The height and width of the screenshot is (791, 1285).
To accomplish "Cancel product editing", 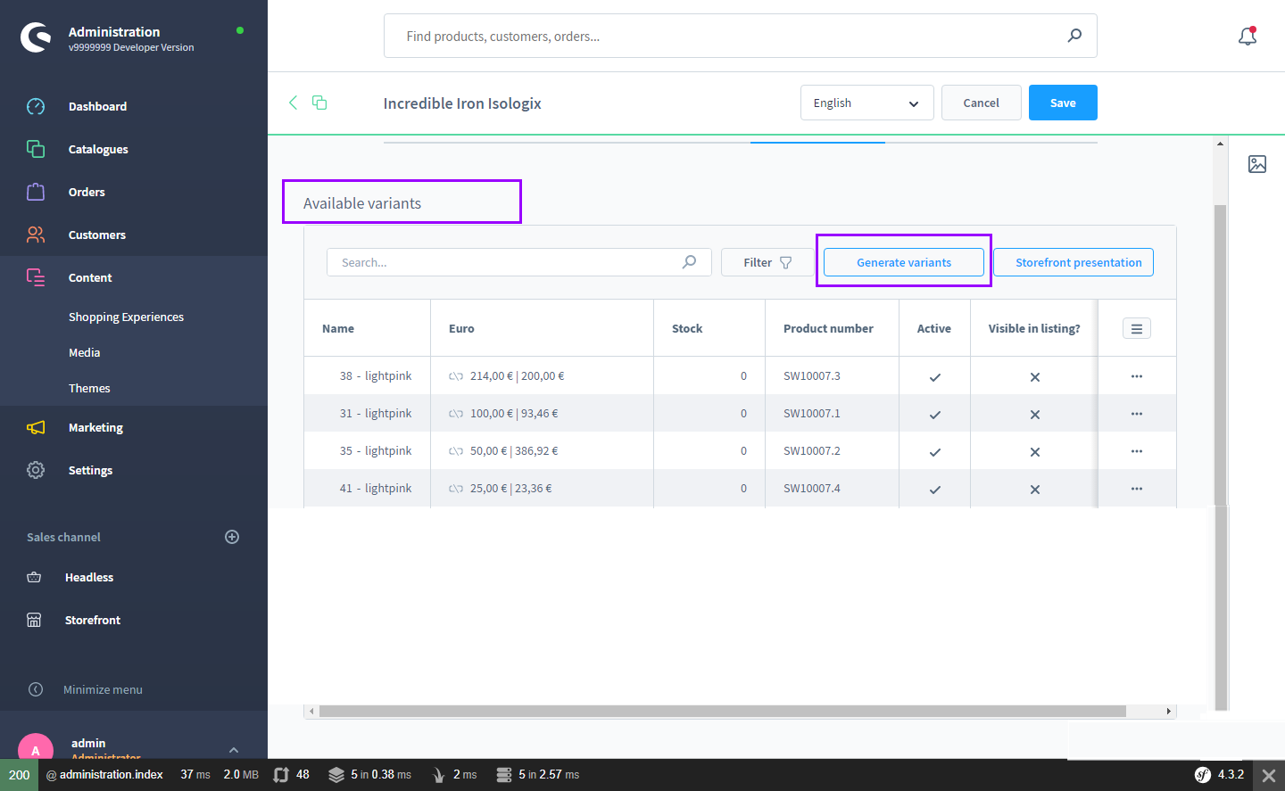I will [x=982, y=103].
